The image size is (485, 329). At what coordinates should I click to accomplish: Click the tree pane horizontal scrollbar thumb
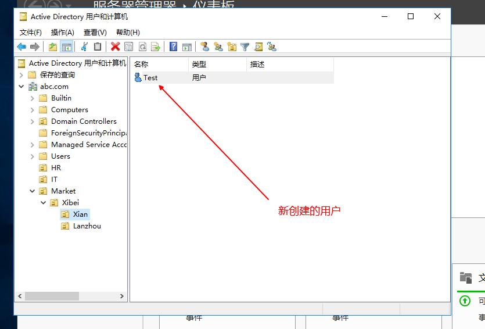click(52, 296)
